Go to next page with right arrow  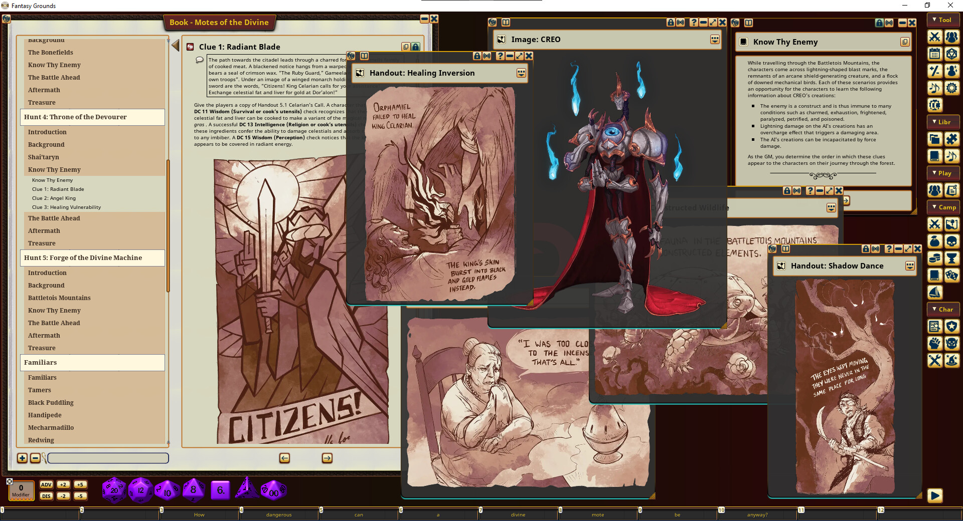pos(327,458)
